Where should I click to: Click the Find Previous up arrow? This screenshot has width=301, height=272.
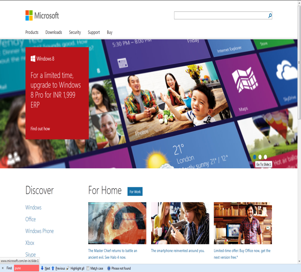tap(53, 268)
